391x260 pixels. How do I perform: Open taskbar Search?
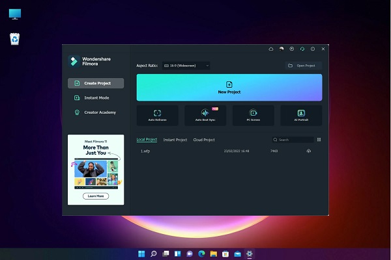(154, 253)
